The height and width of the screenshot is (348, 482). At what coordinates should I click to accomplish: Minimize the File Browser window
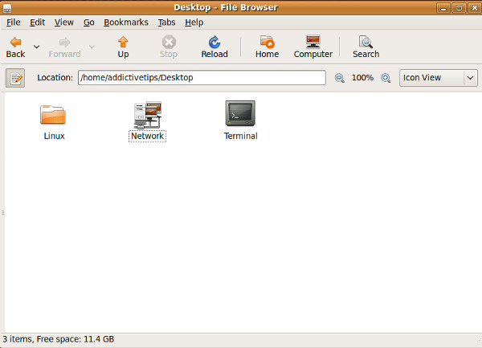(443, 8)
